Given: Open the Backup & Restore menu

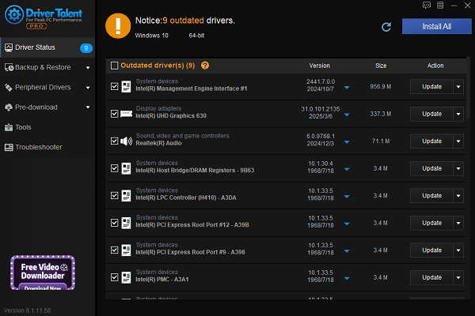Looking at the screenshot, I should point(47,67).
